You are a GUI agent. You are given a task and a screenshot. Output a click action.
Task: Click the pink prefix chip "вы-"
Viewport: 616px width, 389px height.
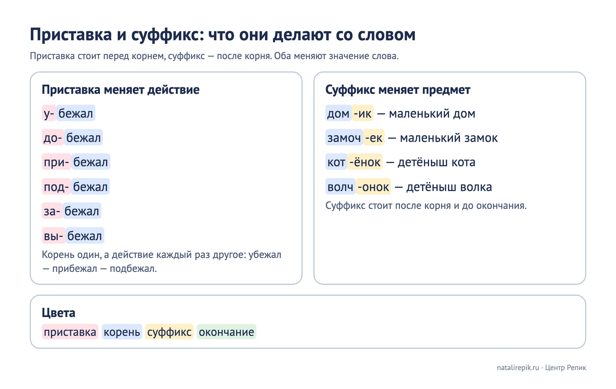point(53,236)
